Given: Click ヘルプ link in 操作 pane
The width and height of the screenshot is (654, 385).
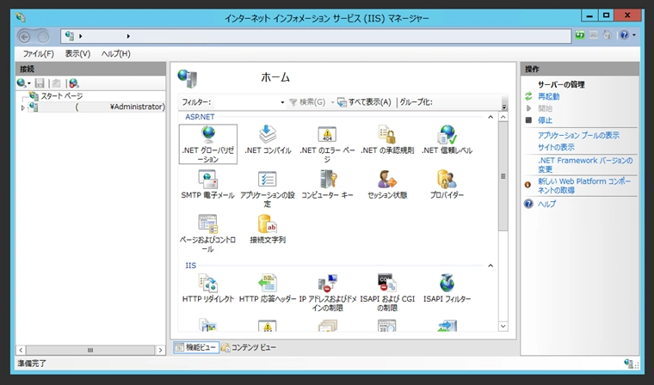Looking at the screenshot, I should coord(546,204).
